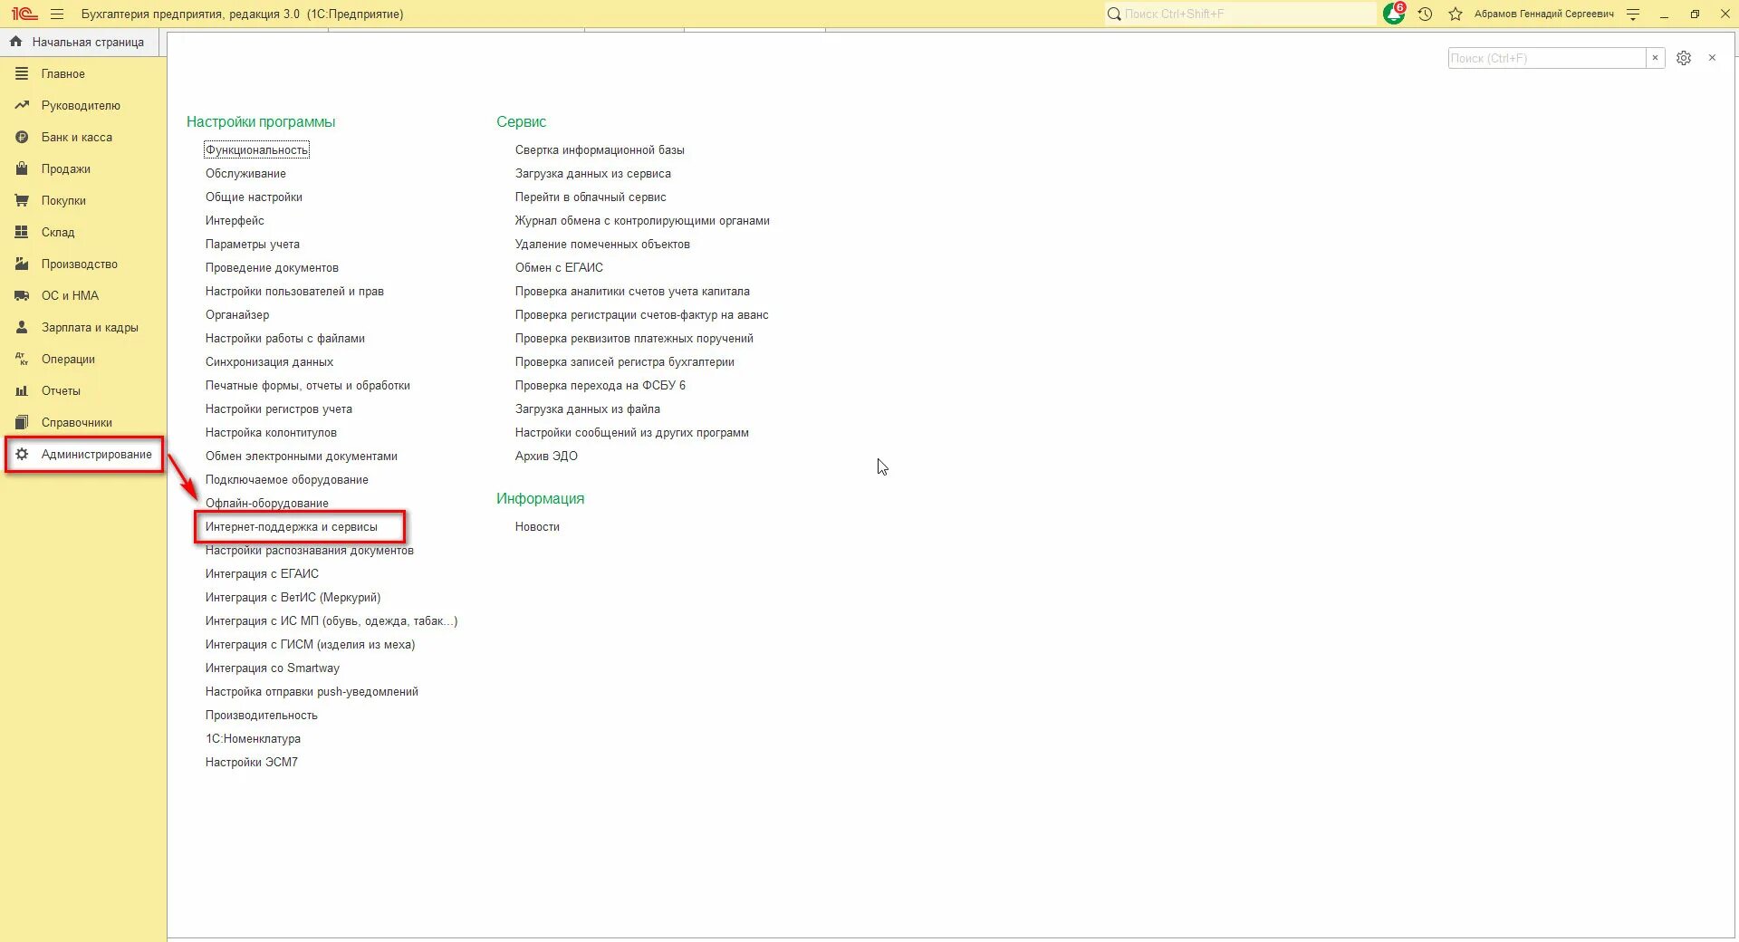Image resolution: width=1739 pixels, height=942 pixels.
Task: Click the Банк и касса section icon
Action: (22, 138)
